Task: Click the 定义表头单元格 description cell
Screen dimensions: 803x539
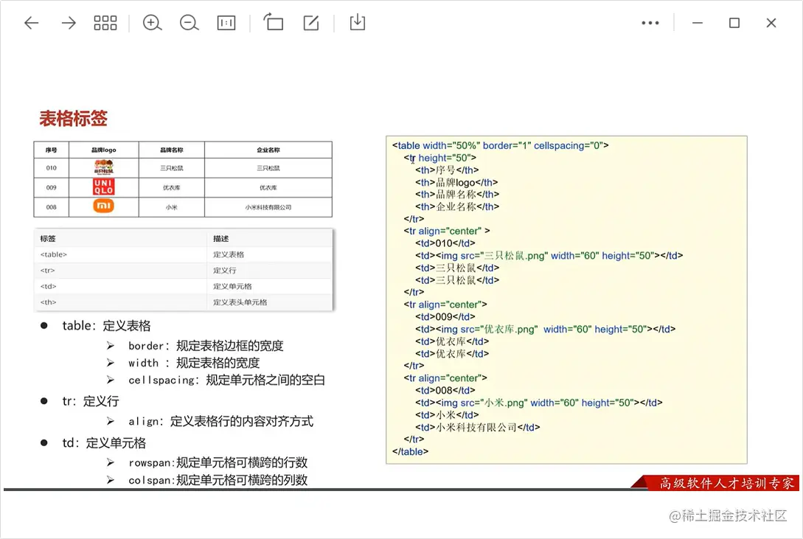Action: click(x=270, y=302)
